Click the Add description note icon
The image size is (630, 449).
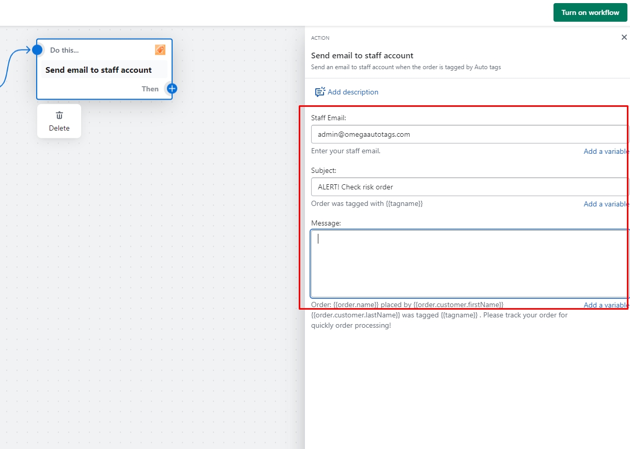pos(320,92)
